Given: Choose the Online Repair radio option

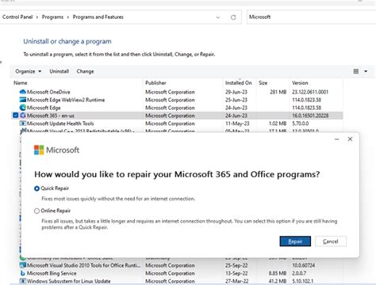Looking at the screenshot, I should (x=36, y=211).
